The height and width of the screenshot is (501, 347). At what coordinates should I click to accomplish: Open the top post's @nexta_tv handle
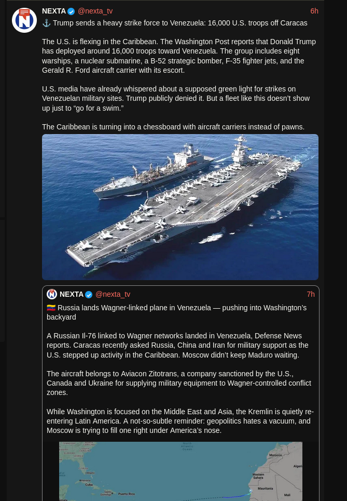(95, 11)
